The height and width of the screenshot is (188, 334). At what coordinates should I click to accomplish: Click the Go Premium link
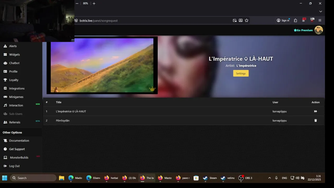click(x=303, y=30)
